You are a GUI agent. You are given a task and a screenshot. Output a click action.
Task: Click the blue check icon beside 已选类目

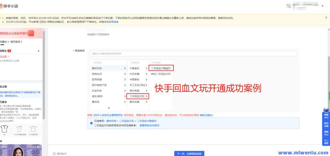pos(91,123)
